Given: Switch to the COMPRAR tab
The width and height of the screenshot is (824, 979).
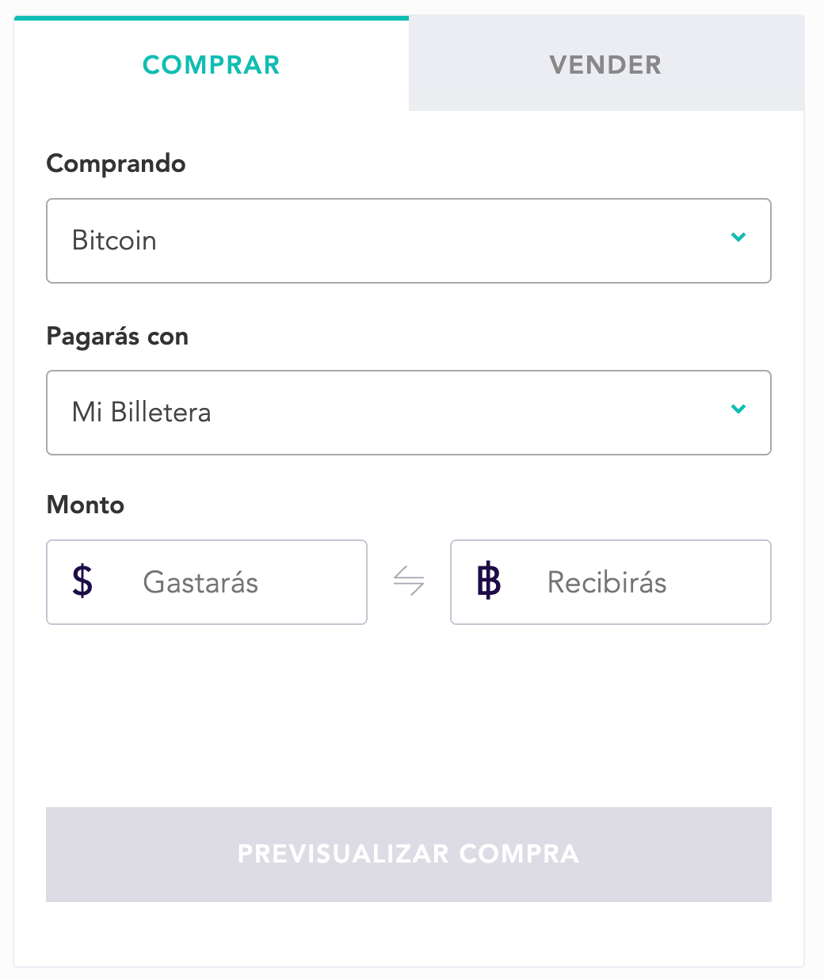Looking at the screenshot, I should coord(212,64).
